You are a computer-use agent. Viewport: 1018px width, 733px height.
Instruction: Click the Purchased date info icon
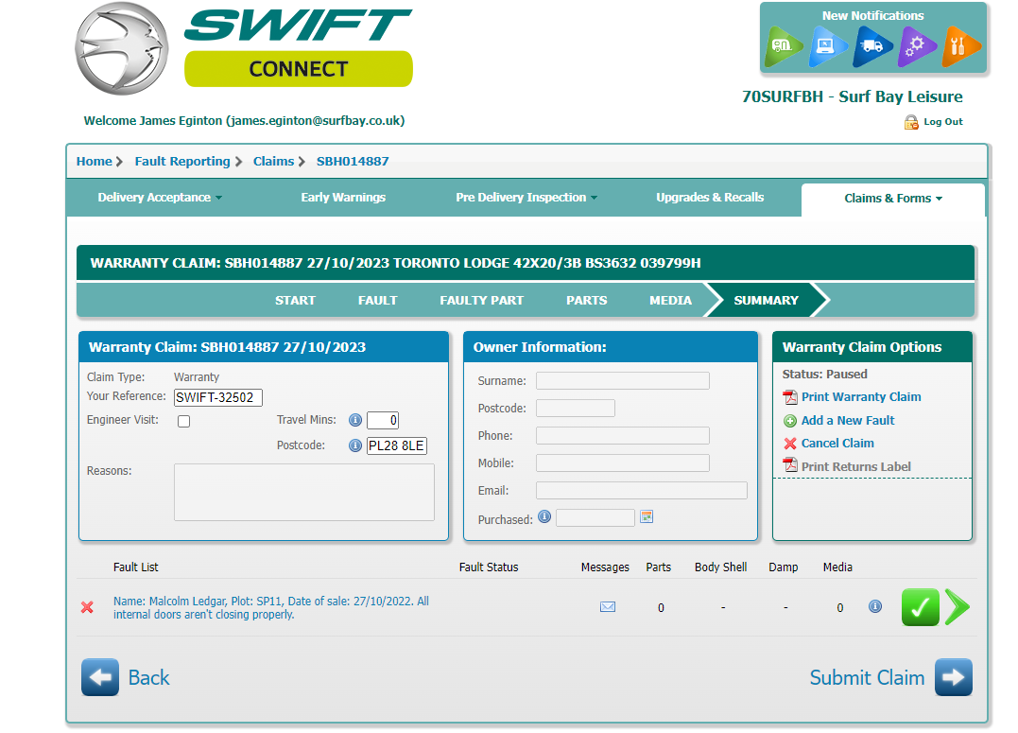[544, 516]
